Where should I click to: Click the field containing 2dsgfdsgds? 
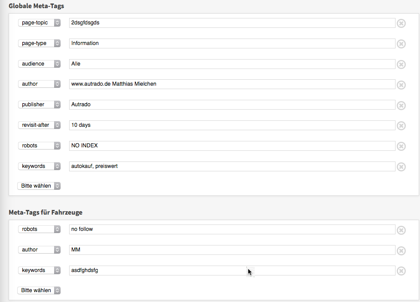(232, 23)
